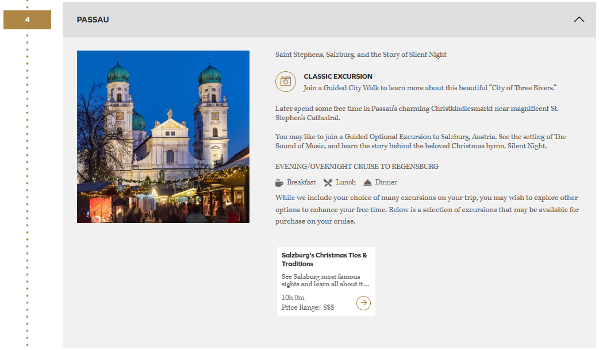Open Salzburg's Christmas Ties & Traditions title
Screen dimensions: 599x350
click(x=324, y=259)
